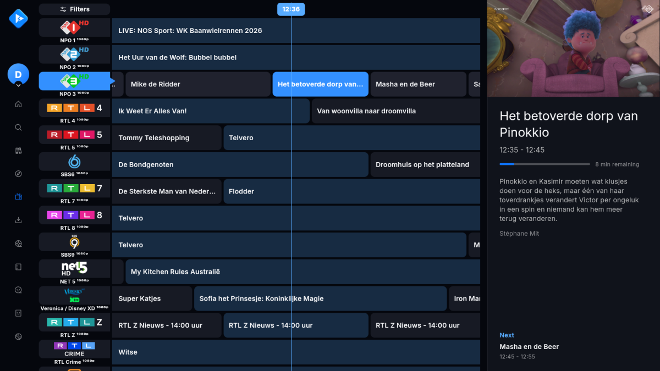Select Witse on RTL Crime
The image size is (660, 371).
click(x=296, y=352)
